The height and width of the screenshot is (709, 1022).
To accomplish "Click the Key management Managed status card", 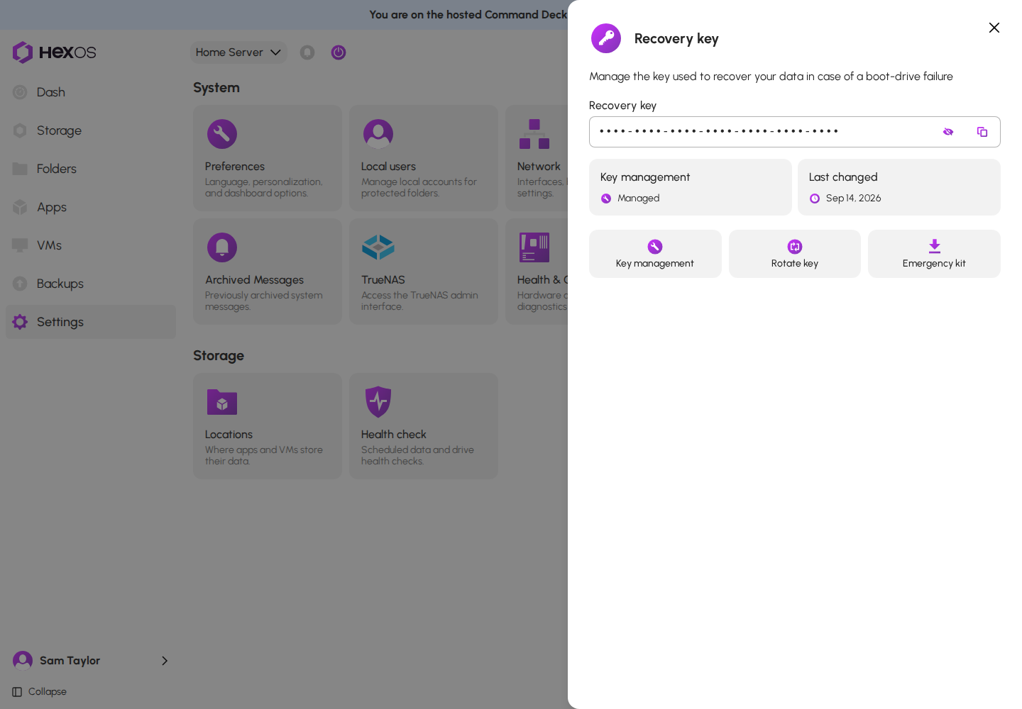I will (691, 187).
